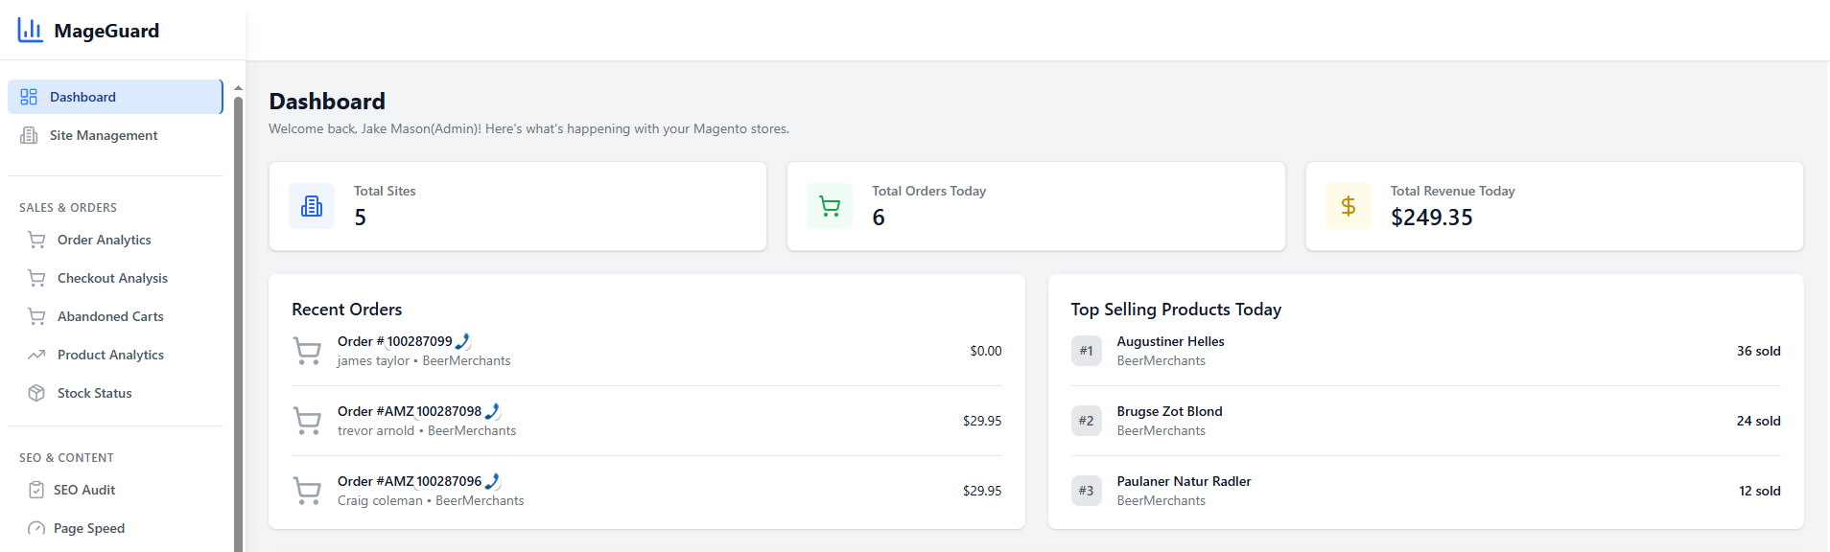Screen dimensions: 1830x552
Task: Click the Site Management building icon
Action: (30, 134)
